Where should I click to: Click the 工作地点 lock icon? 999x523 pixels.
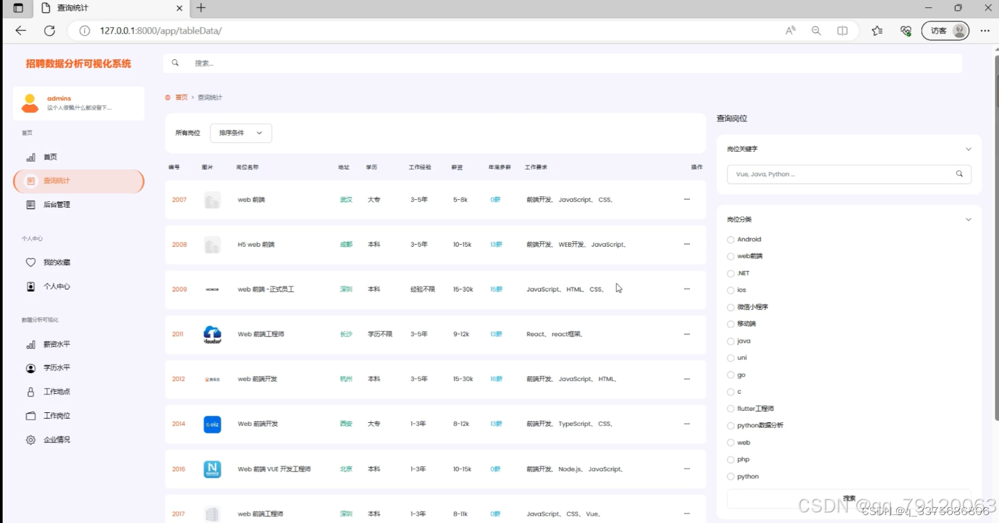(30, 392)
